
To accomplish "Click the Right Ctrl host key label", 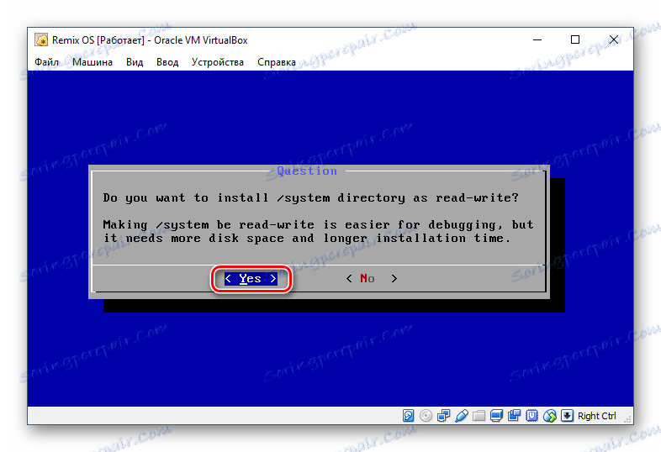I will pos(596,416).
